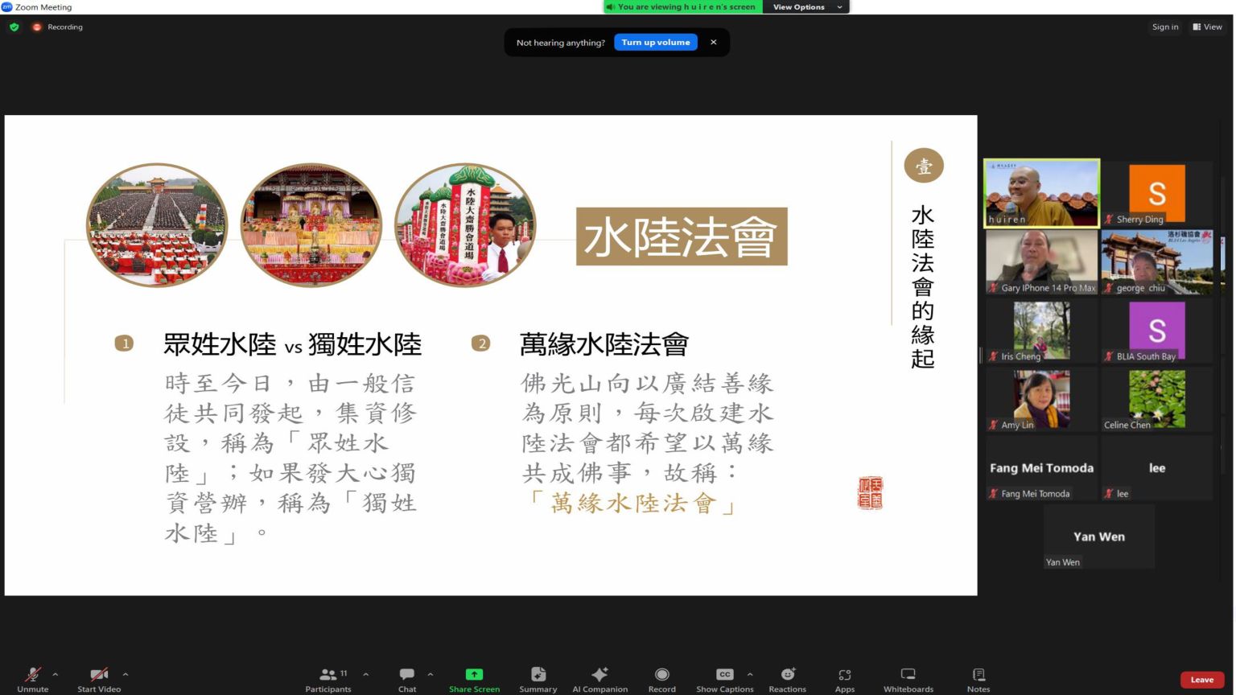Click the Turn up volume button

(655, 42)
